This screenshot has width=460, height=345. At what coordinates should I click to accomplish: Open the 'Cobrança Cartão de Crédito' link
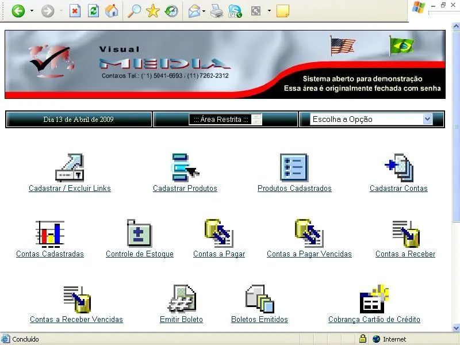tap(374, 320)
